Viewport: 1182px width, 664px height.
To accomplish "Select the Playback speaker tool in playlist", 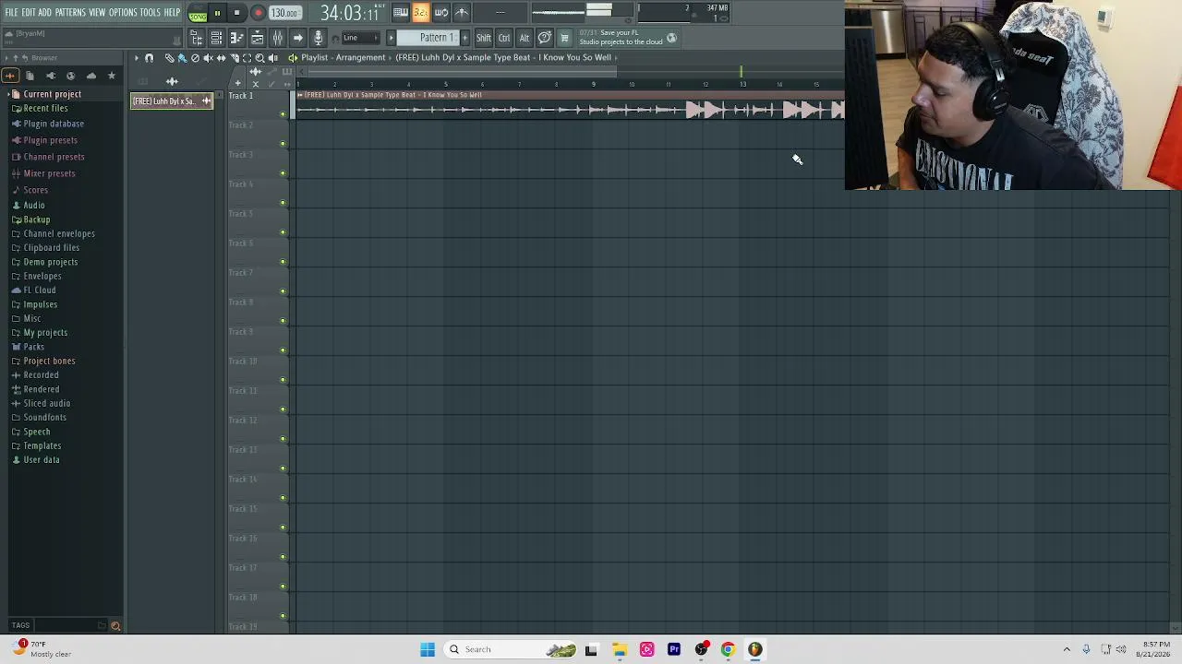I will point(272,58).
